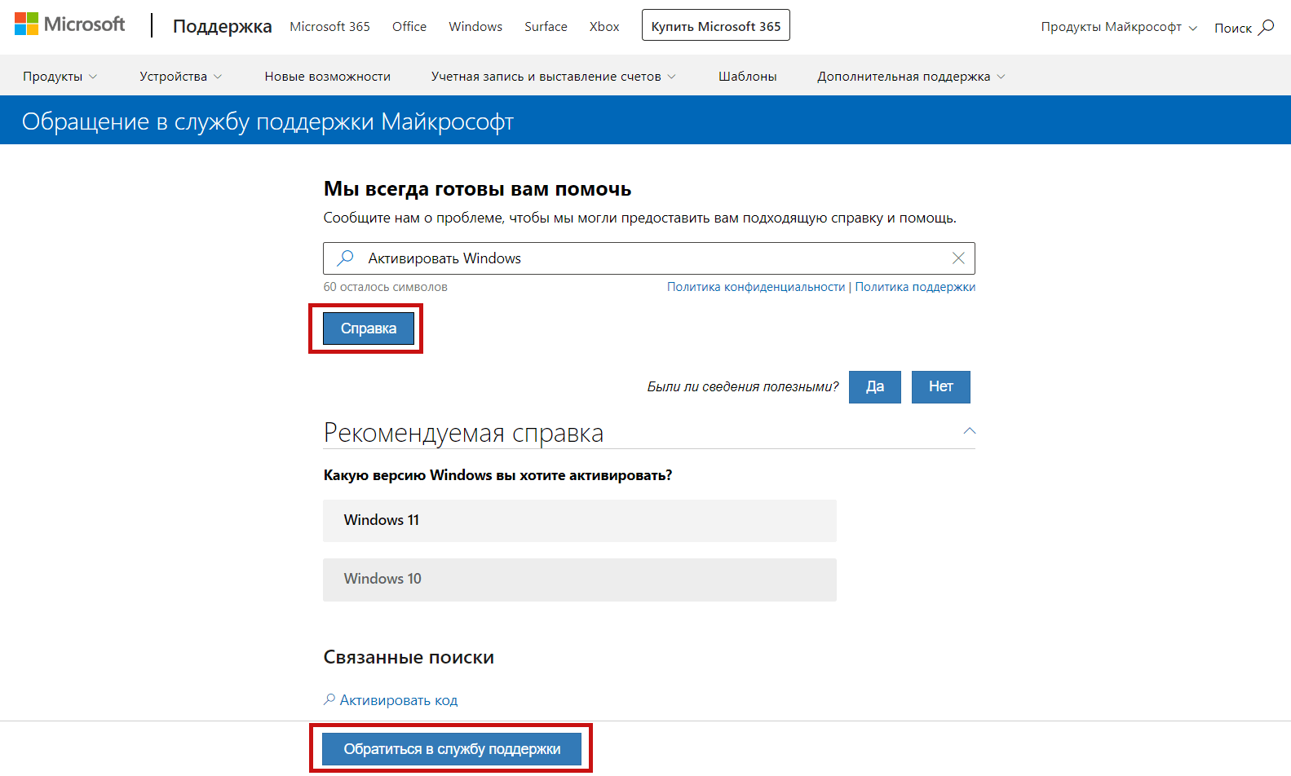The height and width of the screenshot is (776, 1291).
Task: Open Активировать код related search
Action: [x=399, y=700]
